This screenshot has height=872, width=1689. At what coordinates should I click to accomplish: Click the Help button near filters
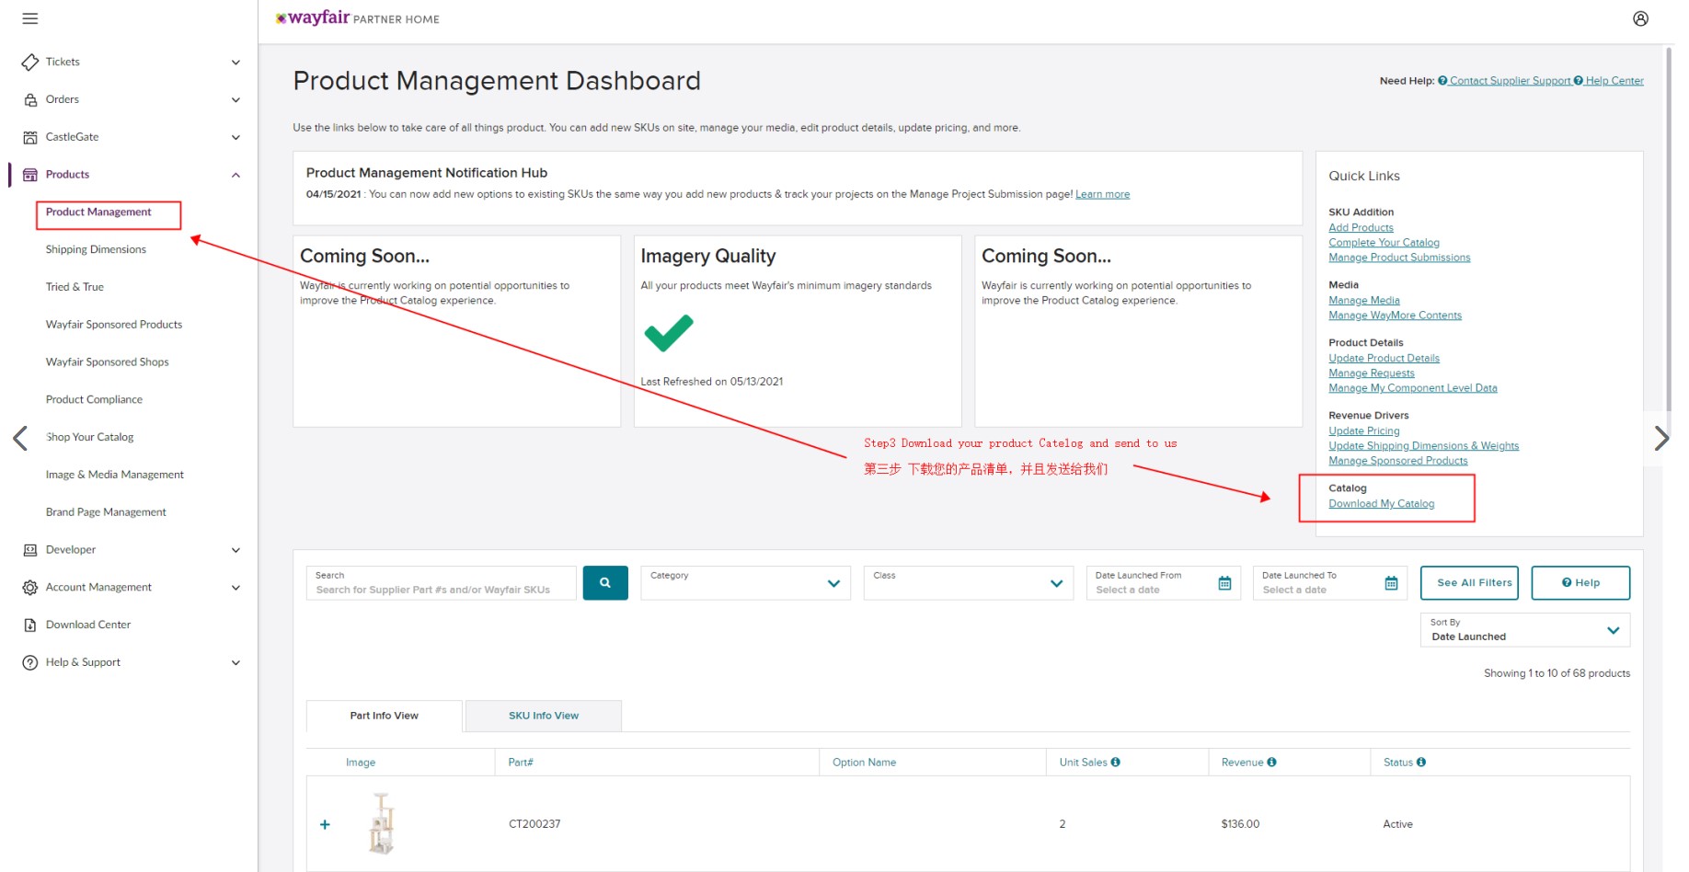click(x=1580, y=582)
